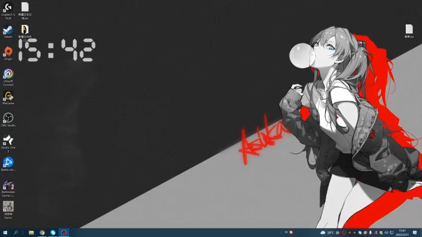
Task: Click the security shield tray icon
Action: (x=381, y=233)
